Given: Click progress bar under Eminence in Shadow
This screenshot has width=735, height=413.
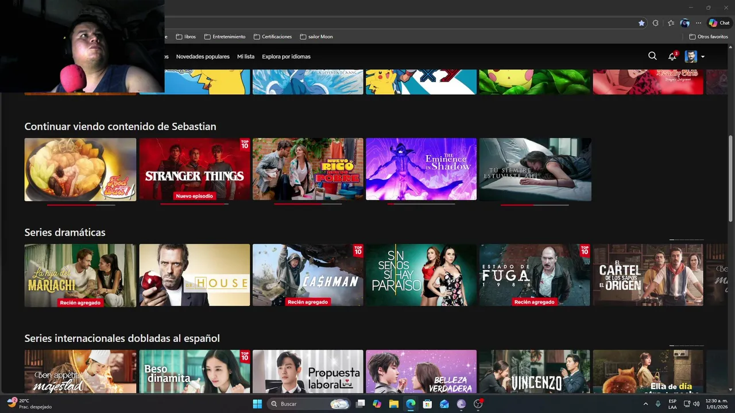Looking at the screenshot, I should 421,204.
